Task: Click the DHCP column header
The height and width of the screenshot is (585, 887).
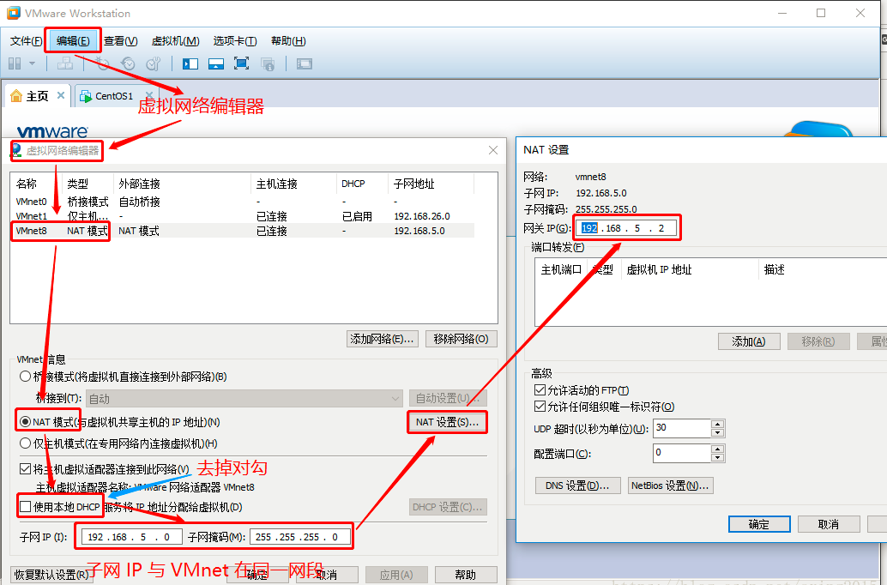Action: [361, 184]
